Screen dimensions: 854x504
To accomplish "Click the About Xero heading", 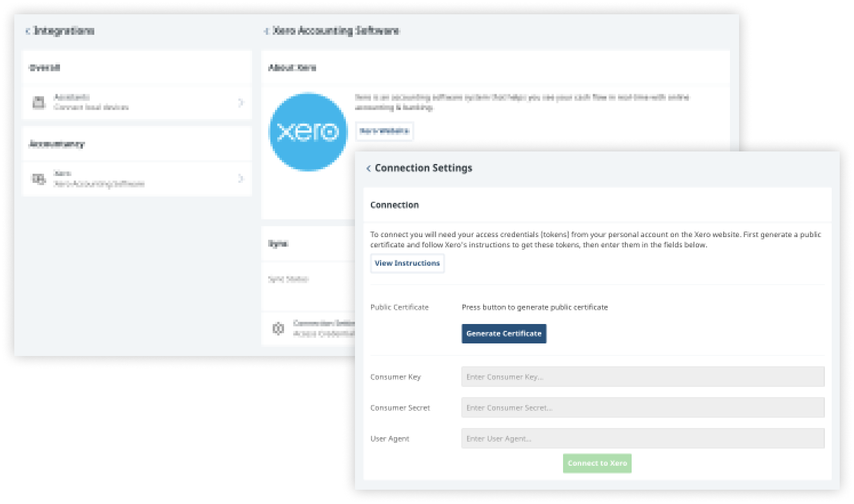I will [x=292, y=67].
